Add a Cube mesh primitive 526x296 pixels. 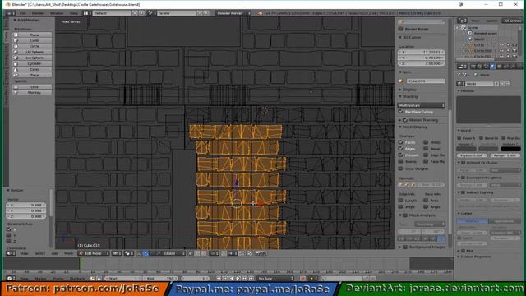click(32, 40)
